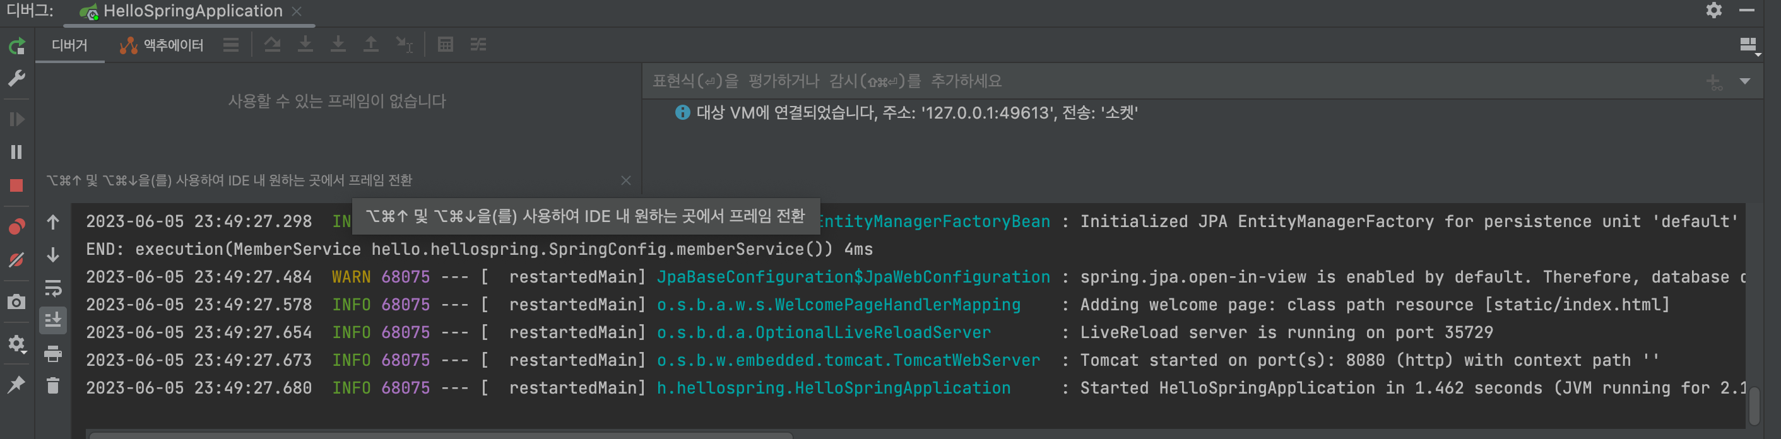
Task: Toggle soft-wrap for console output
Action: pyautogui.click(x=53, y=288)
